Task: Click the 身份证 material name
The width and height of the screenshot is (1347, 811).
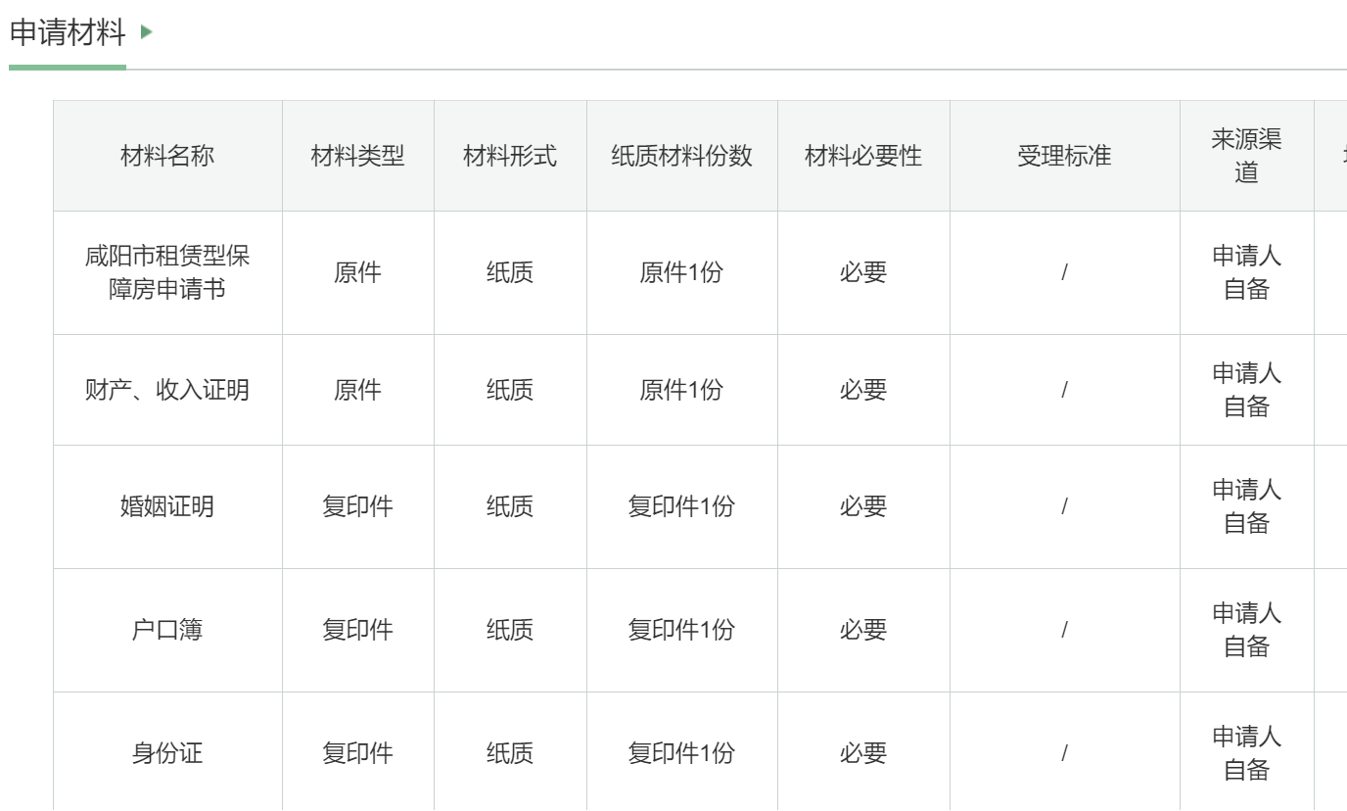Action: [167, 753]
